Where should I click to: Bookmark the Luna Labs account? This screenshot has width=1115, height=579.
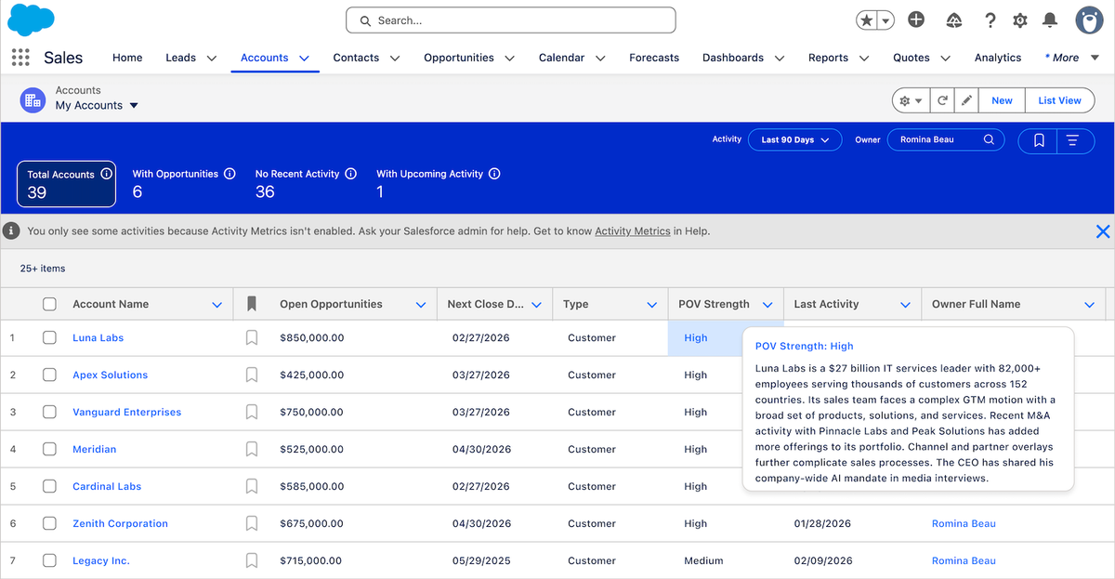[251, 338]
